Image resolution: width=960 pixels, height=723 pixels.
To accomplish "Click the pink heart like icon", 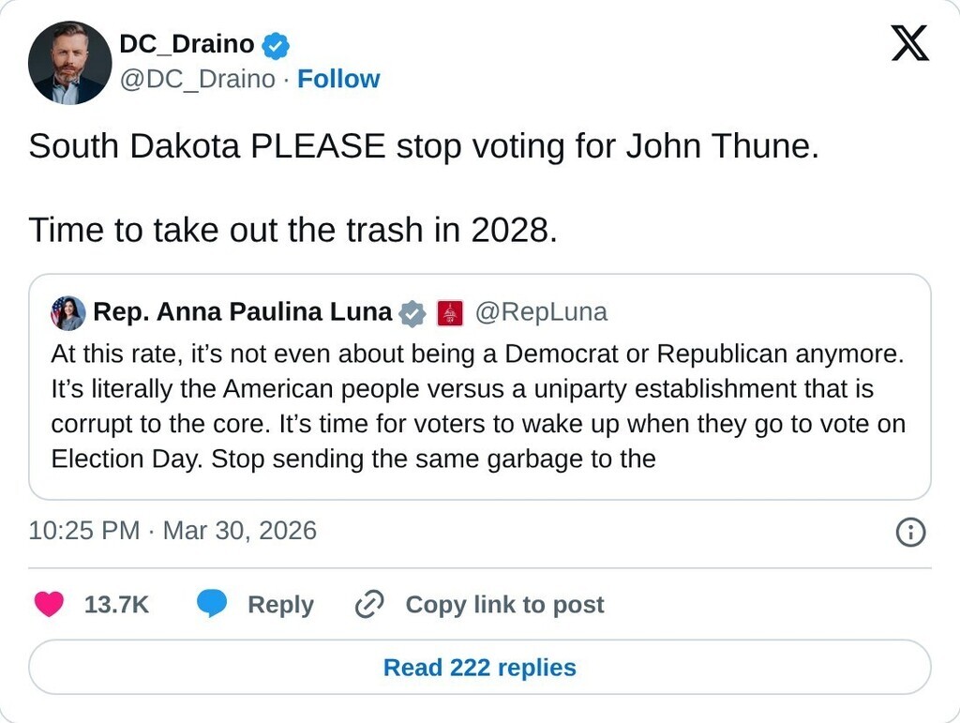I will pos(49,605).
